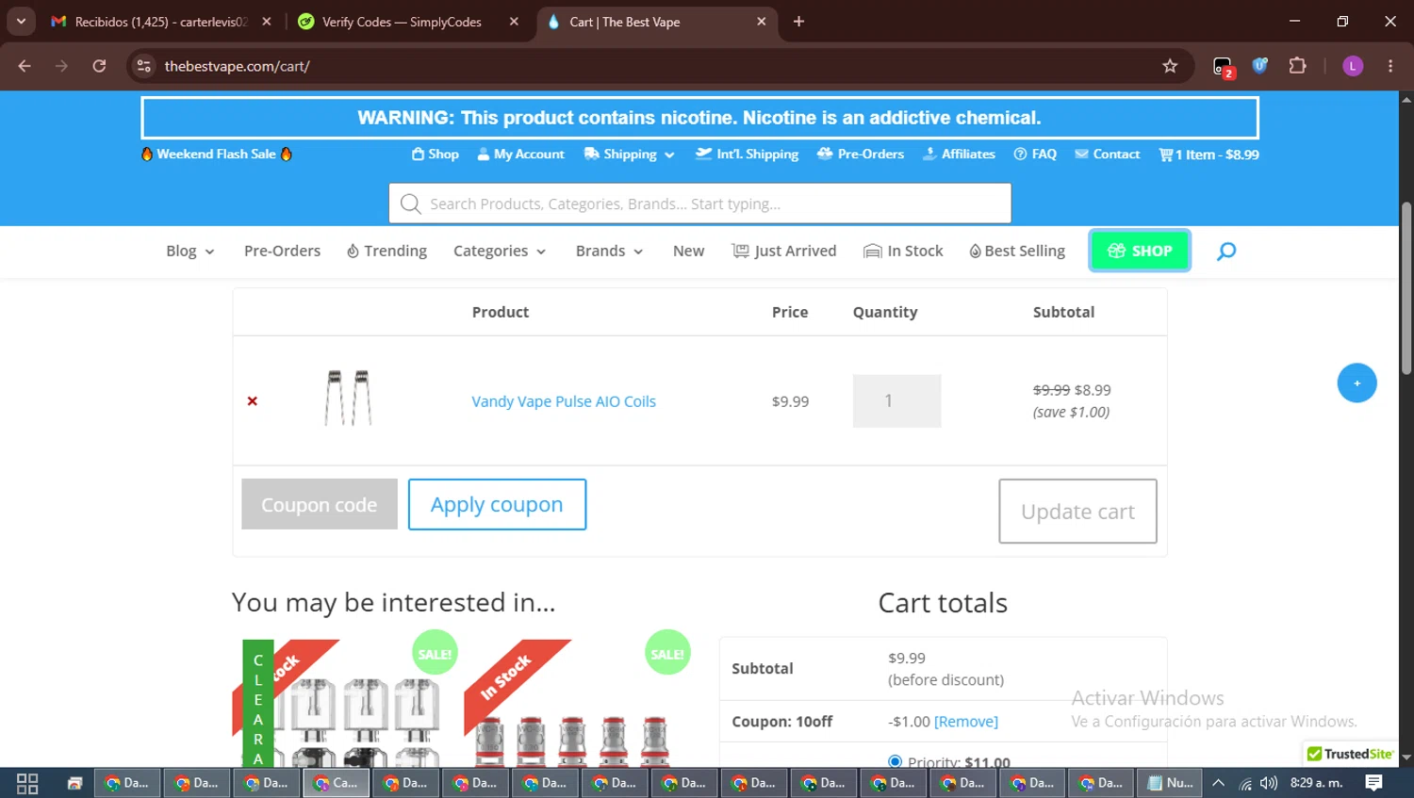Expand the Blog menu

[190, 251]
